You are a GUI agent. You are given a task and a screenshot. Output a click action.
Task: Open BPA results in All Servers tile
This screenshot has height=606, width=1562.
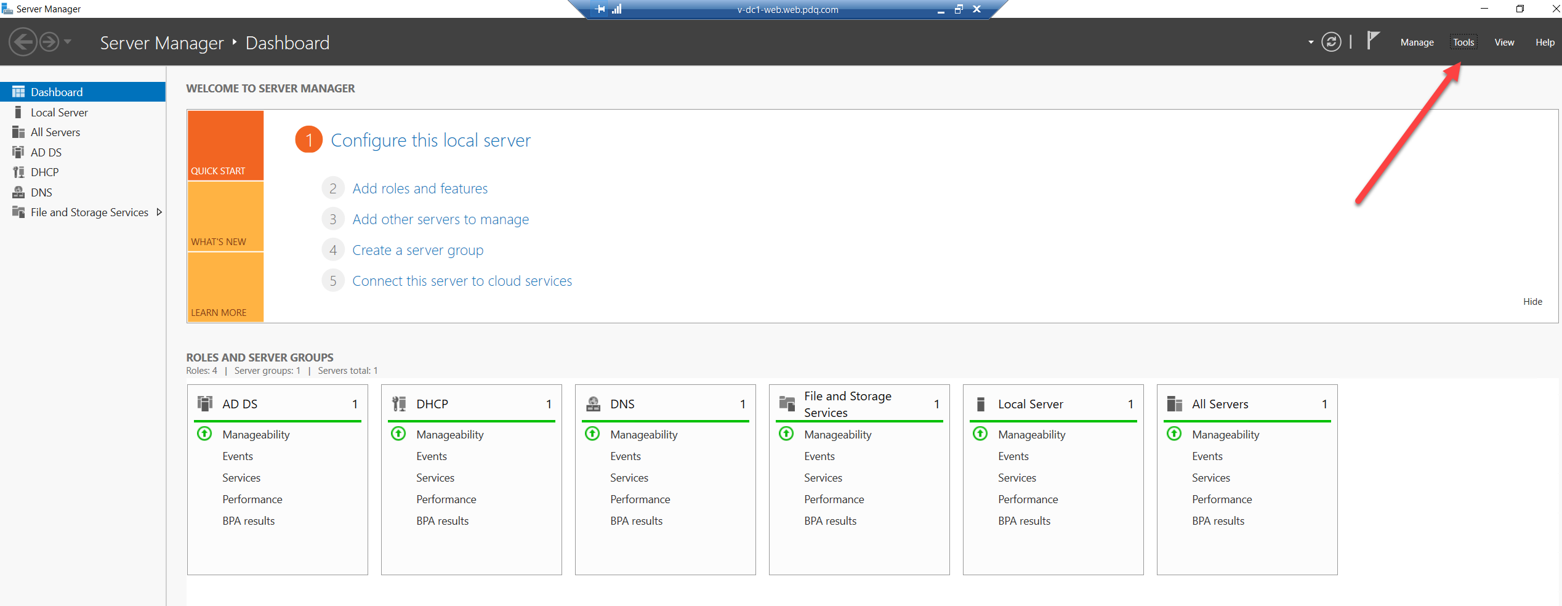click(1218, 521)
